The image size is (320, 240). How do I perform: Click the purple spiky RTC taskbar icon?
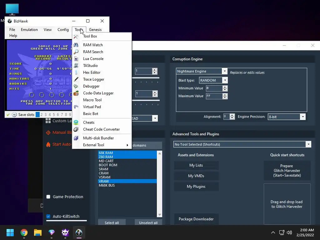coord(65,232)
